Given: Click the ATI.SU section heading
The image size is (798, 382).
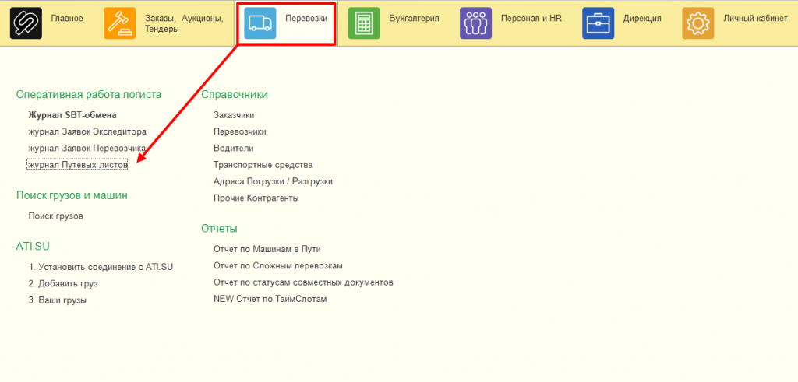Looking at the screenshot, I should coord(33,247).
